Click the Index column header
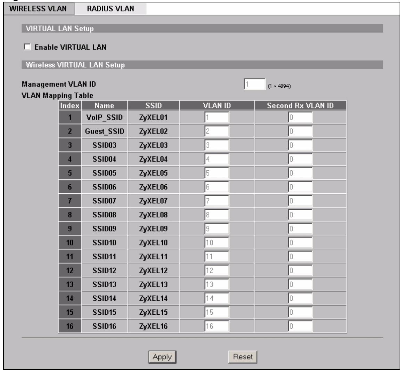The width and height of the screenshot is (401, 371). click(70, 105)
